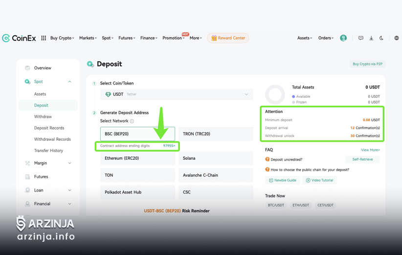The width and height of the screenshot is (402, 255).
Task: Open the Orders header dropdown
Action: point(326,38)
